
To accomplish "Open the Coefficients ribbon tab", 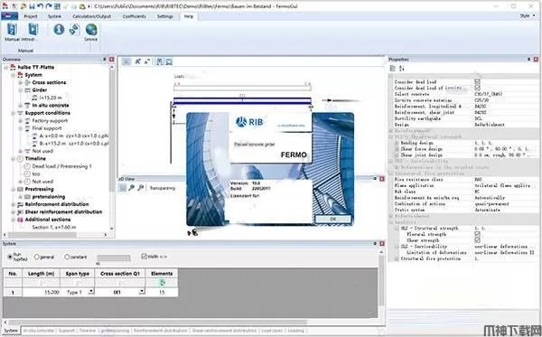I will (x=134, y=16).
